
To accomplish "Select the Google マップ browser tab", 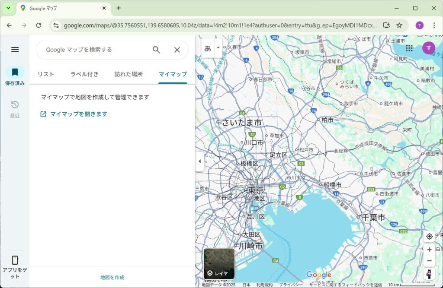I will pos(64,9).
